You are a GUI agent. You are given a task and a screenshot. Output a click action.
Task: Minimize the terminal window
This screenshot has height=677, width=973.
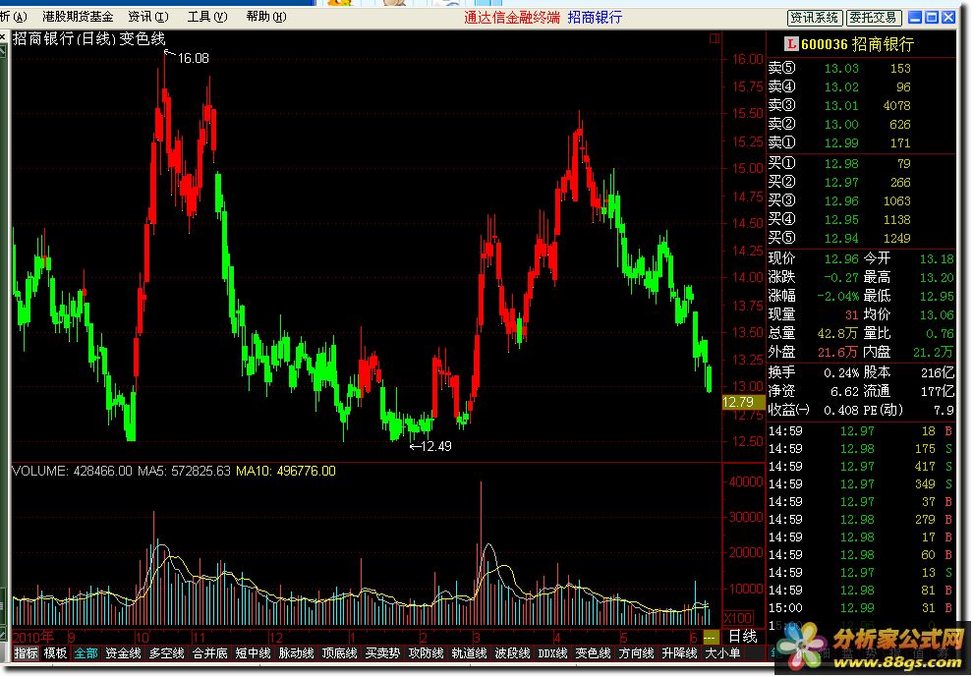click(915, 18)
